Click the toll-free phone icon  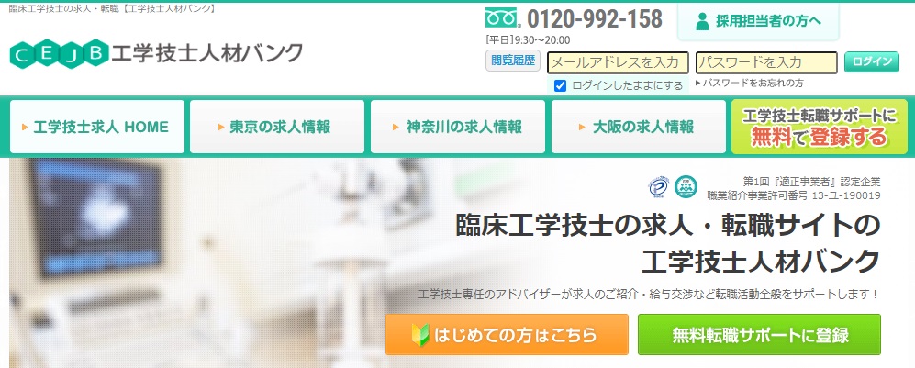(x=501, y=18)
